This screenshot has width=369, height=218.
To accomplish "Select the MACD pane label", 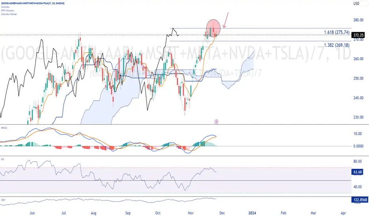I will point(4,128).
